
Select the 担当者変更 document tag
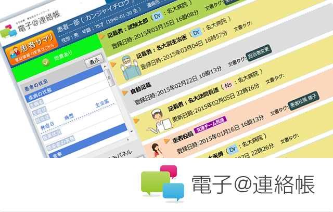pos(259,53)
